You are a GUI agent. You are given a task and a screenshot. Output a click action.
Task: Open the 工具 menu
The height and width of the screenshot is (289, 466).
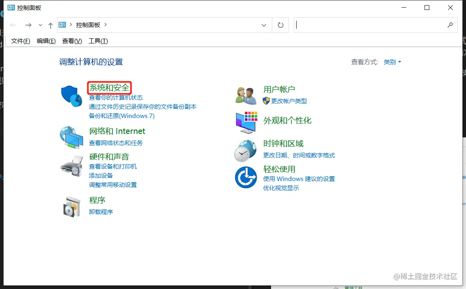click(98, 40)
